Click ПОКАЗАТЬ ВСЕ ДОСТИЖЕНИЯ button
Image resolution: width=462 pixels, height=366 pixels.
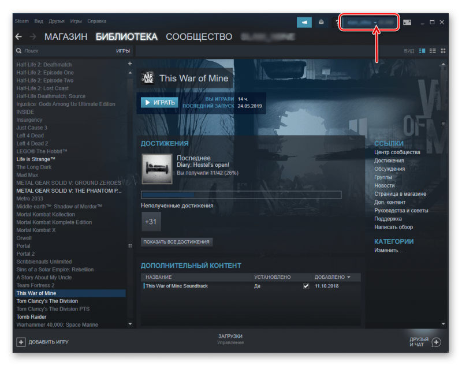[177, 242]
